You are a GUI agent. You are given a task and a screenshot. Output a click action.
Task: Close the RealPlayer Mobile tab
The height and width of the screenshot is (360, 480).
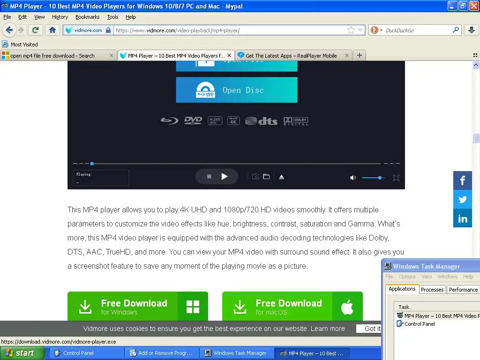tap(346, 55)
